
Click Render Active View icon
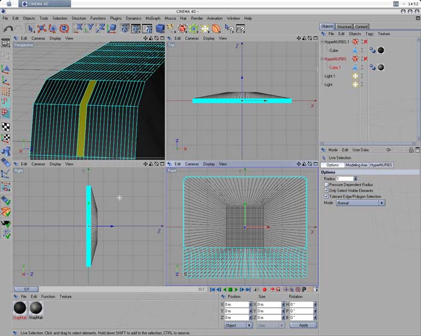point(124,29)
